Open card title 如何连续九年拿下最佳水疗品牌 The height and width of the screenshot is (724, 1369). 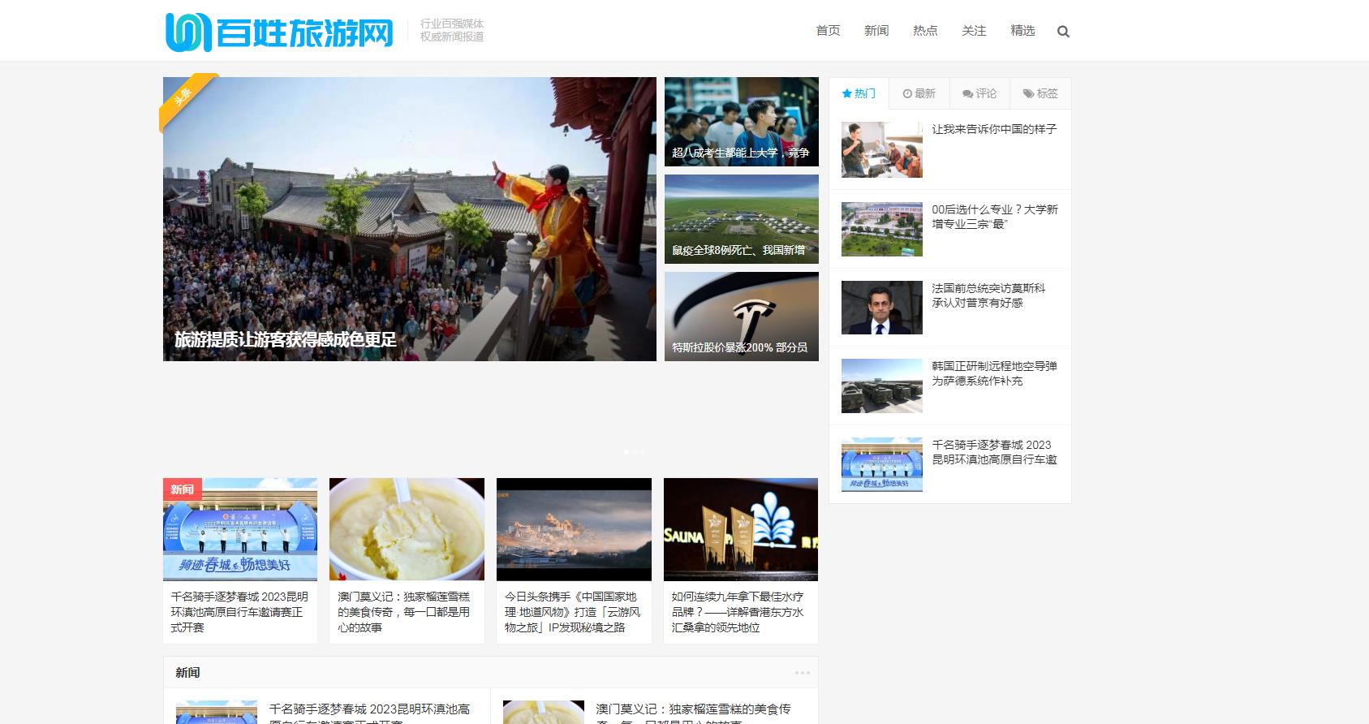[x=738, y=612]
